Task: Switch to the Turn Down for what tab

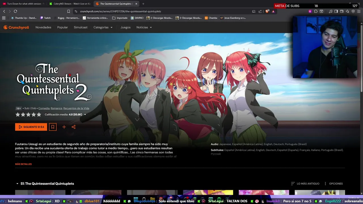Action: [24, 4]
